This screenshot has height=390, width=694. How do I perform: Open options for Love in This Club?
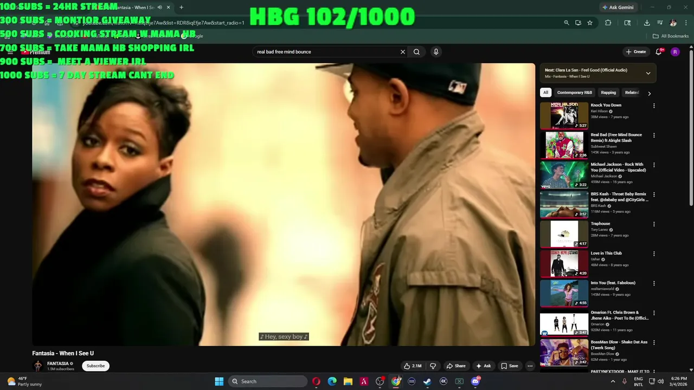[x=654, y=253]
